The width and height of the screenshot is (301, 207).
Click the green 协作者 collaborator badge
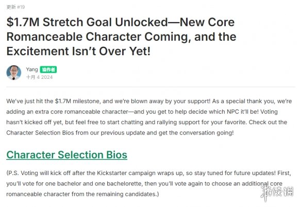48,70
